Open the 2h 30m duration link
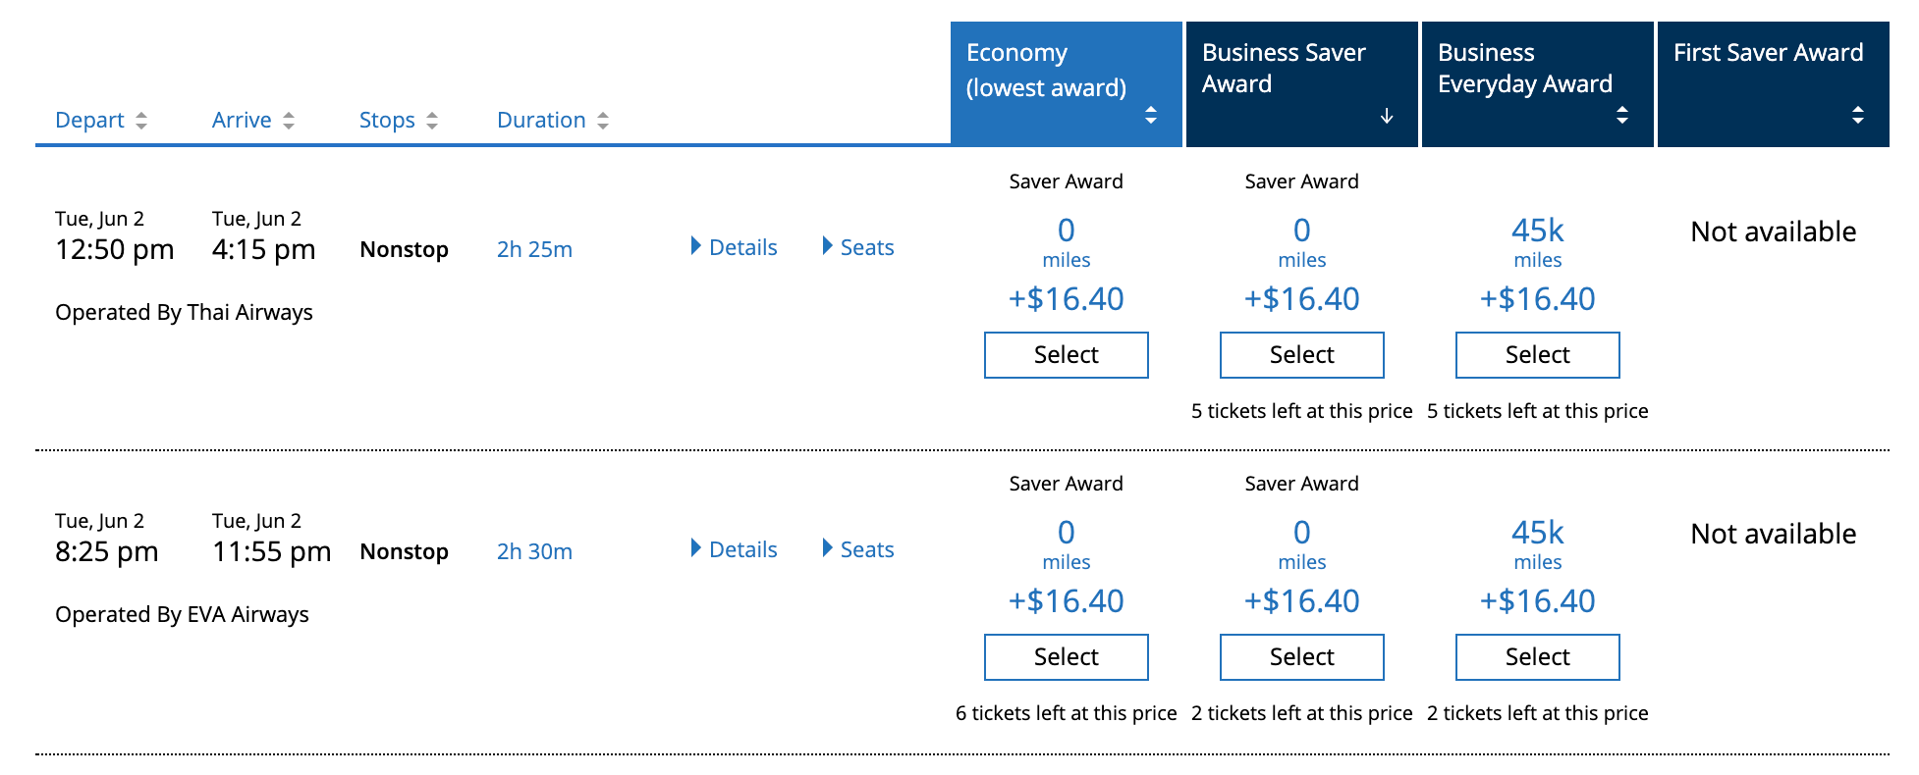The image size is (1919, 775). pyautogui.click(x=534, y=551)
